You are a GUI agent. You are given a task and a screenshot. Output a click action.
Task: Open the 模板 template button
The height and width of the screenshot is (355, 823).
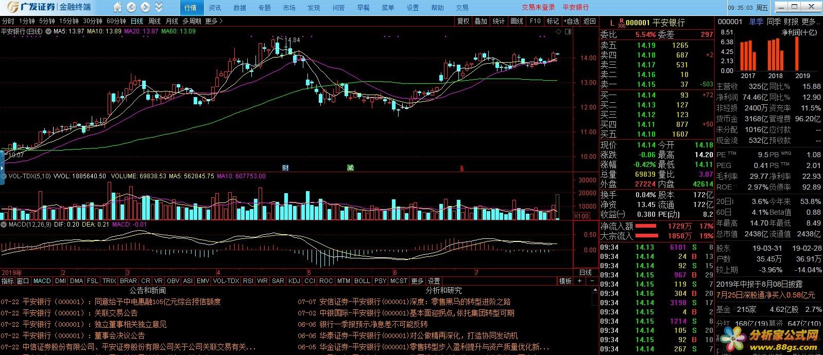[565, 281]
